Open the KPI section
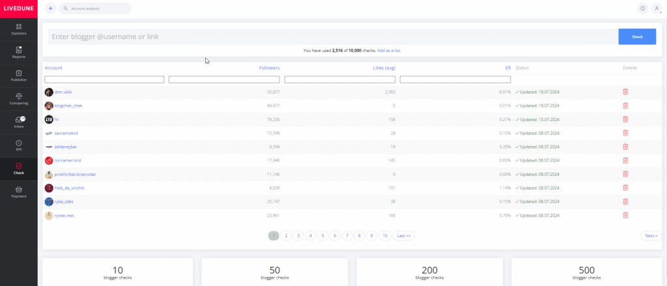667x286 pixels. [x=19, y=145]
